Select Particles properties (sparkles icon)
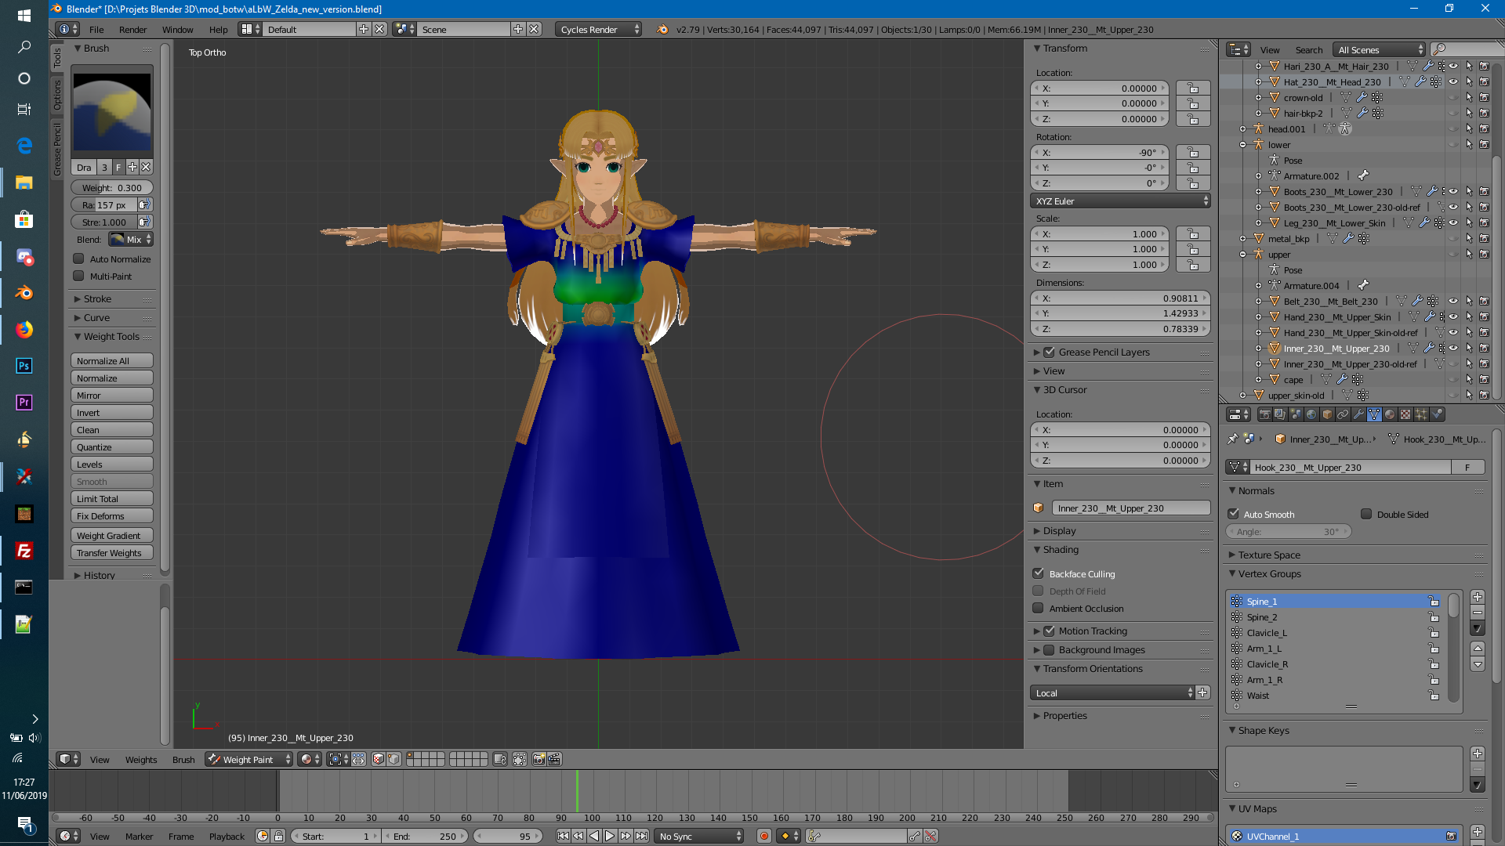1505x846 pixels. coord(1420,414)
